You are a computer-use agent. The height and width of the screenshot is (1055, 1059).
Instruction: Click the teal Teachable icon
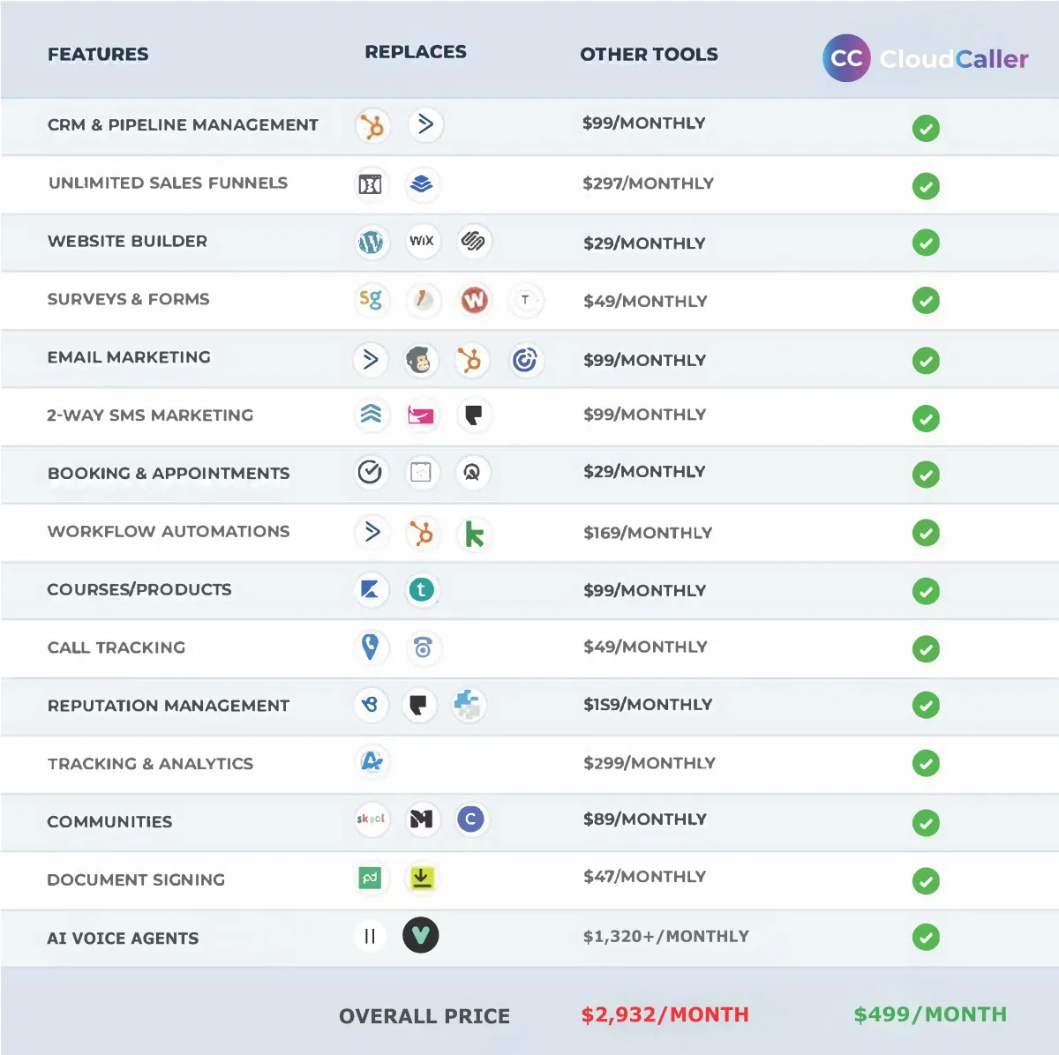point(422,589)
